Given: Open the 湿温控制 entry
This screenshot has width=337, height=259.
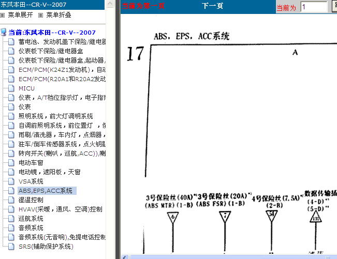Looking at the screenshot, I should (31, 200).
